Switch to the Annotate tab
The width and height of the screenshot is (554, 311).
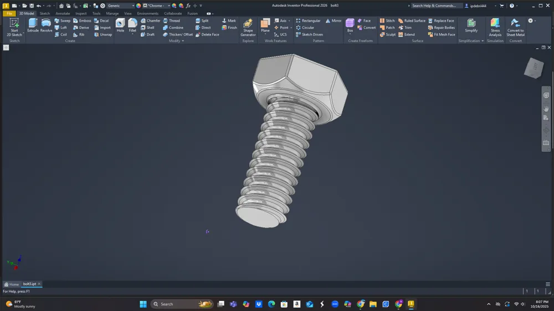coord(63,13)
